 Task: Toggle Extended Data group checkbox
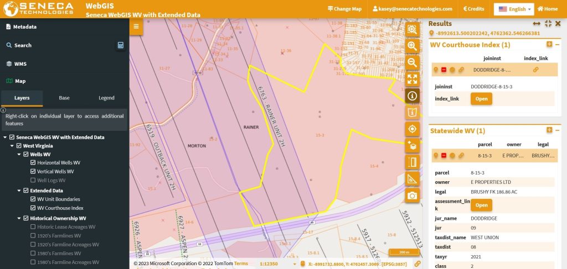click(x=25, y=191)
